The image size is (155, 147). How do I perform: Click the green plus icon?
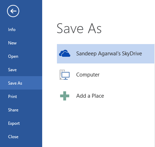tap(65, 96)
